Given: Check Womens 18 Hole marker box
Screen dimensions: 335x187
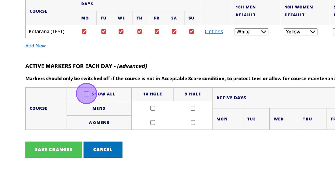Looking at the screenshot, I should 153,122.
